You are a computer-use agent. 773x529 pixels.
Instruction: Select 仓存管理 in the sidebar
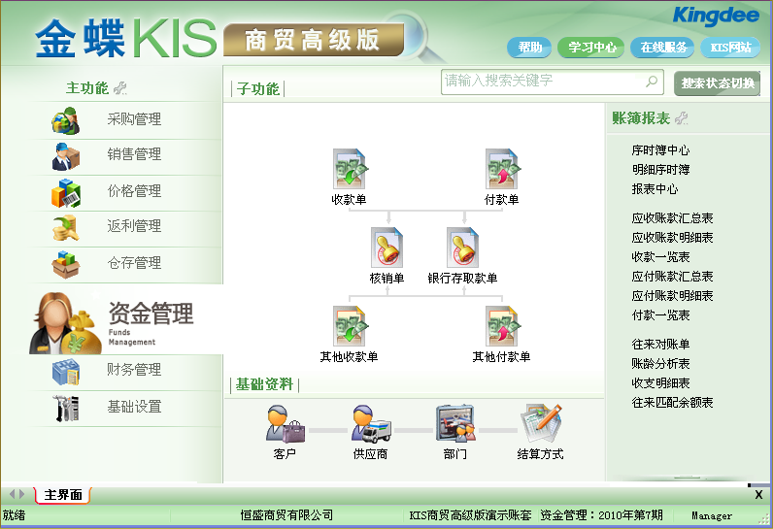tap(134, 263)
